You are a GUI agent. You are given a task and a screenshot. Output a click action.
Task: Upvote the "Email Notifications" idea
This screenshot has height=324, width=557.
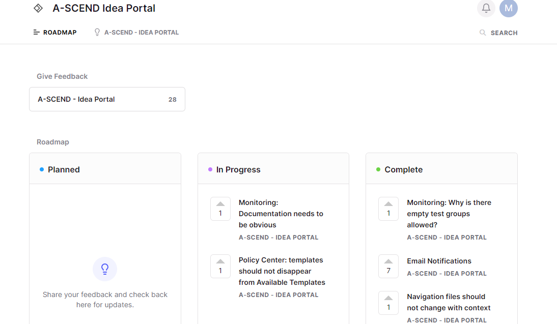point(388,266)
